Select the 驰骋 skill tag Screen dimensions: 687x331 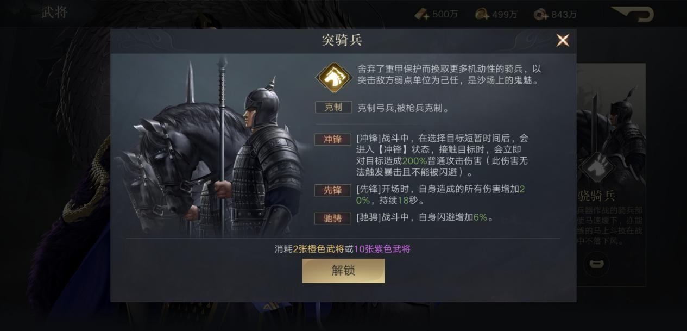[x=333, y=218]
